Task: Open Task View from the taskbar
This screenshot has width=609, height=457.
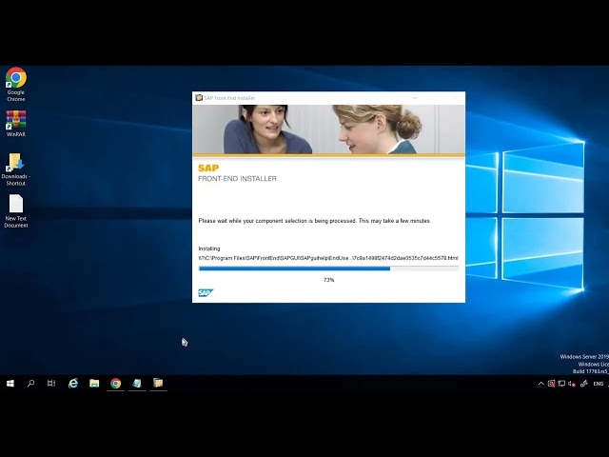Action: [51, 384]
